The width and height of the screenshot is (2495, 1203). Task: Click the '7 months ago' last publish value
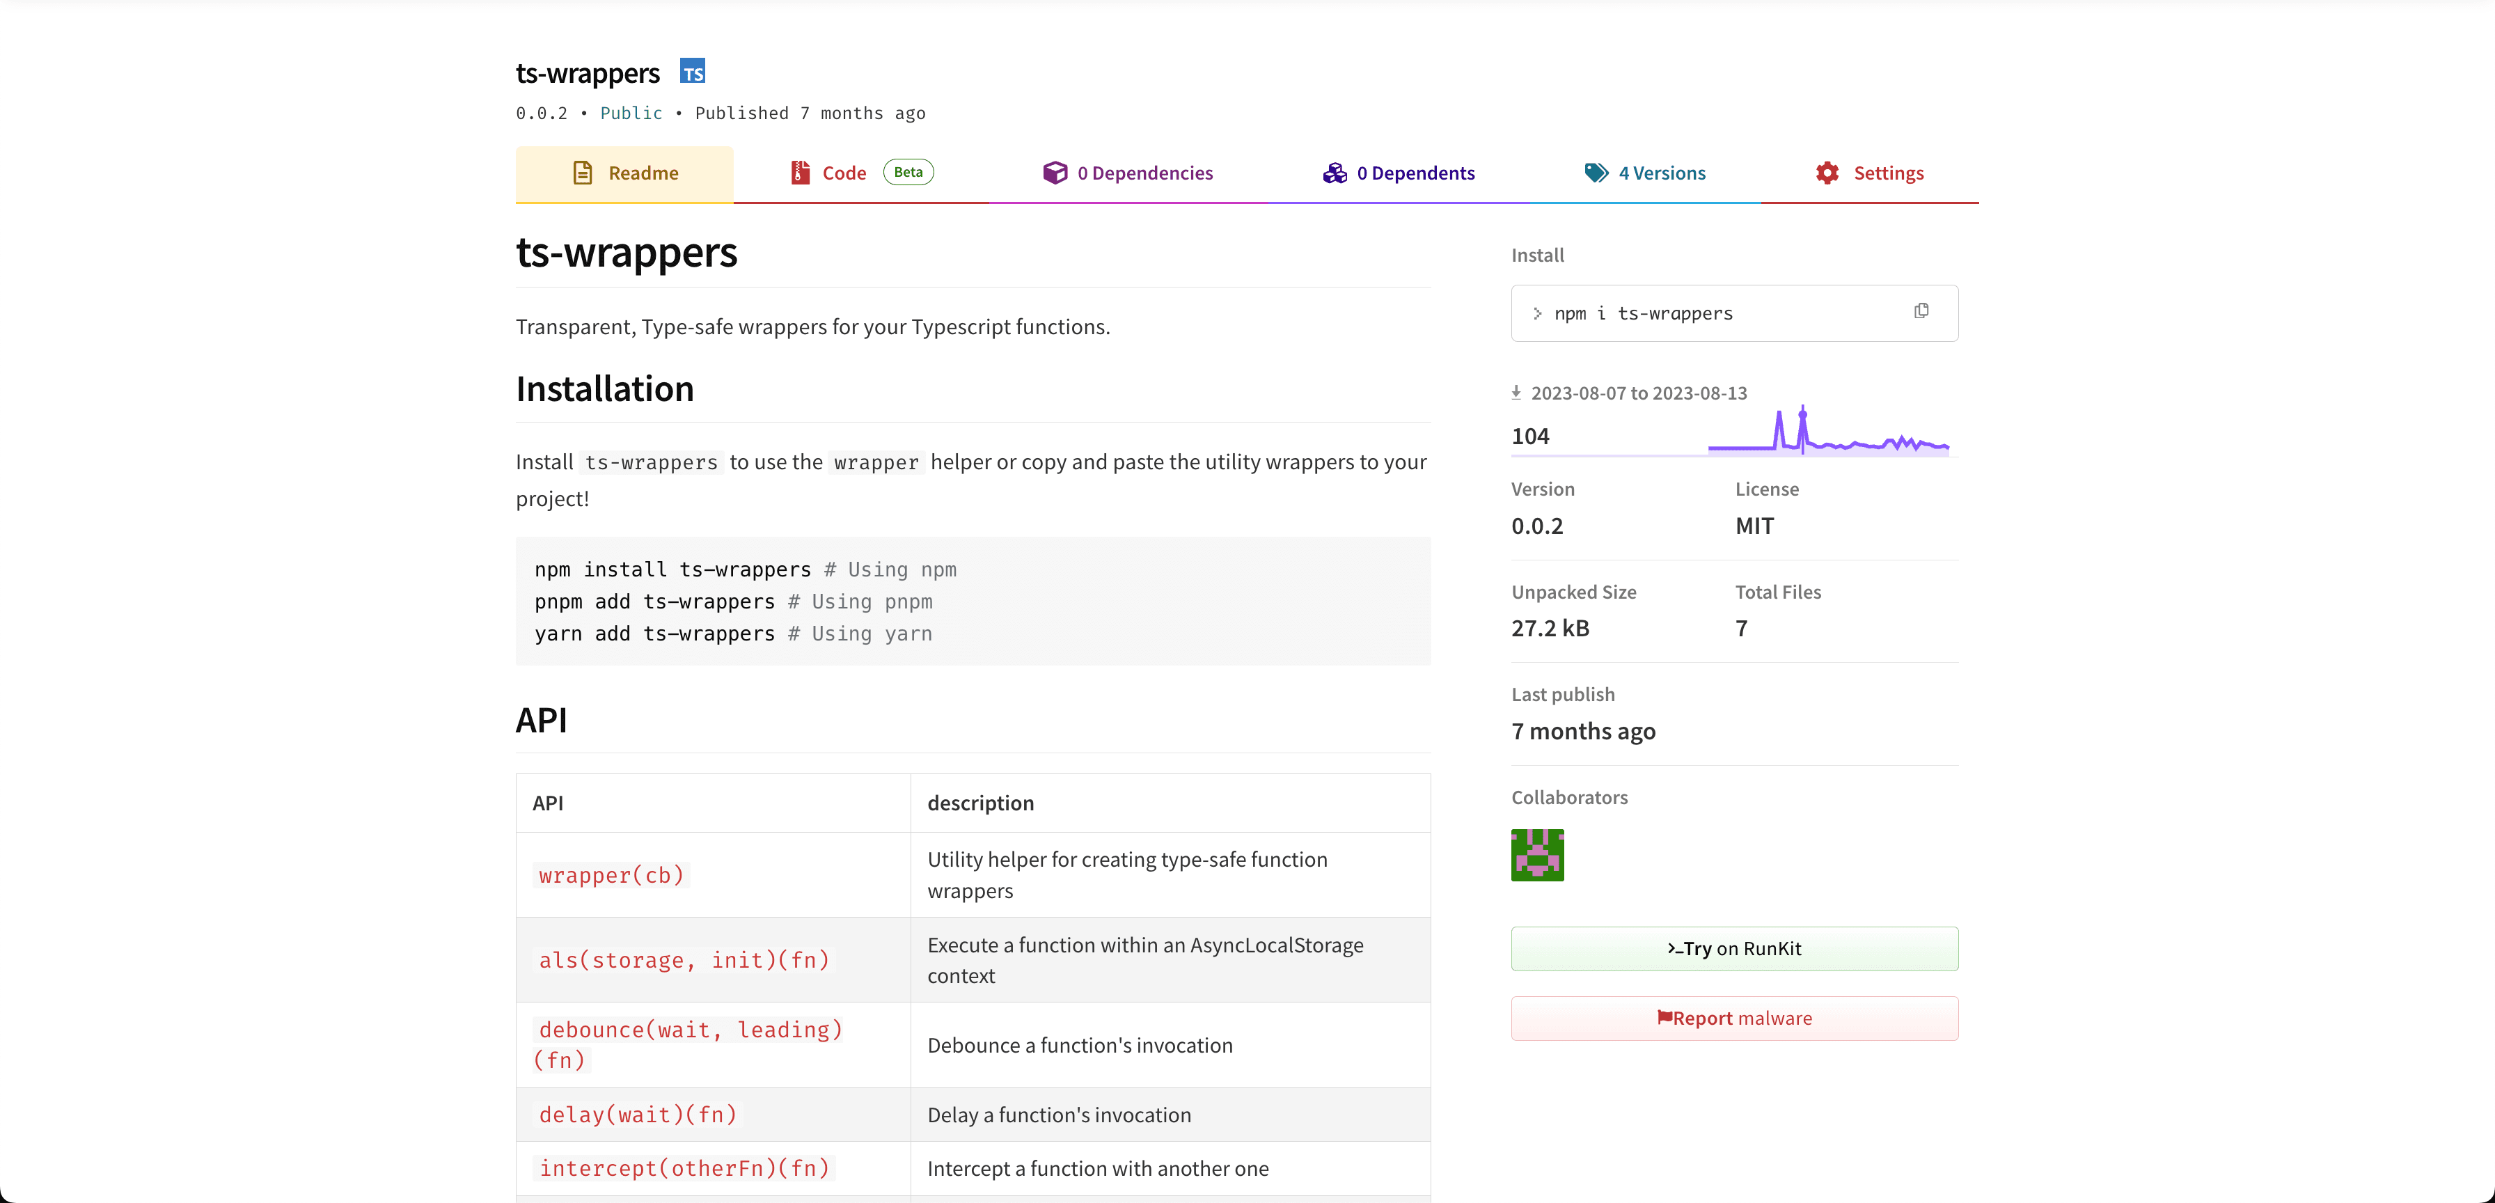click(1584, 731)
